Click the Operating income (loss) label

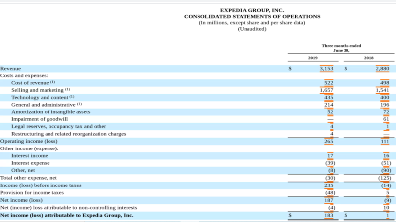coord(29,141)
